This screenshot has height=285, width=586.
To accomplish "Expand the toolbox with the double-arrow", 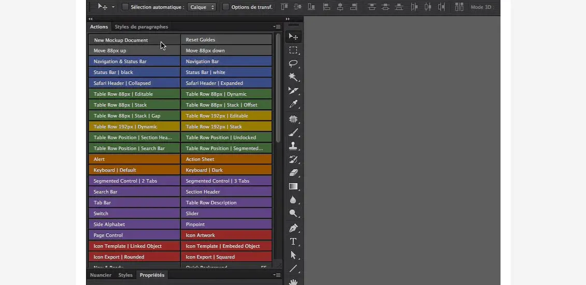I will click(x=288, y=19).
